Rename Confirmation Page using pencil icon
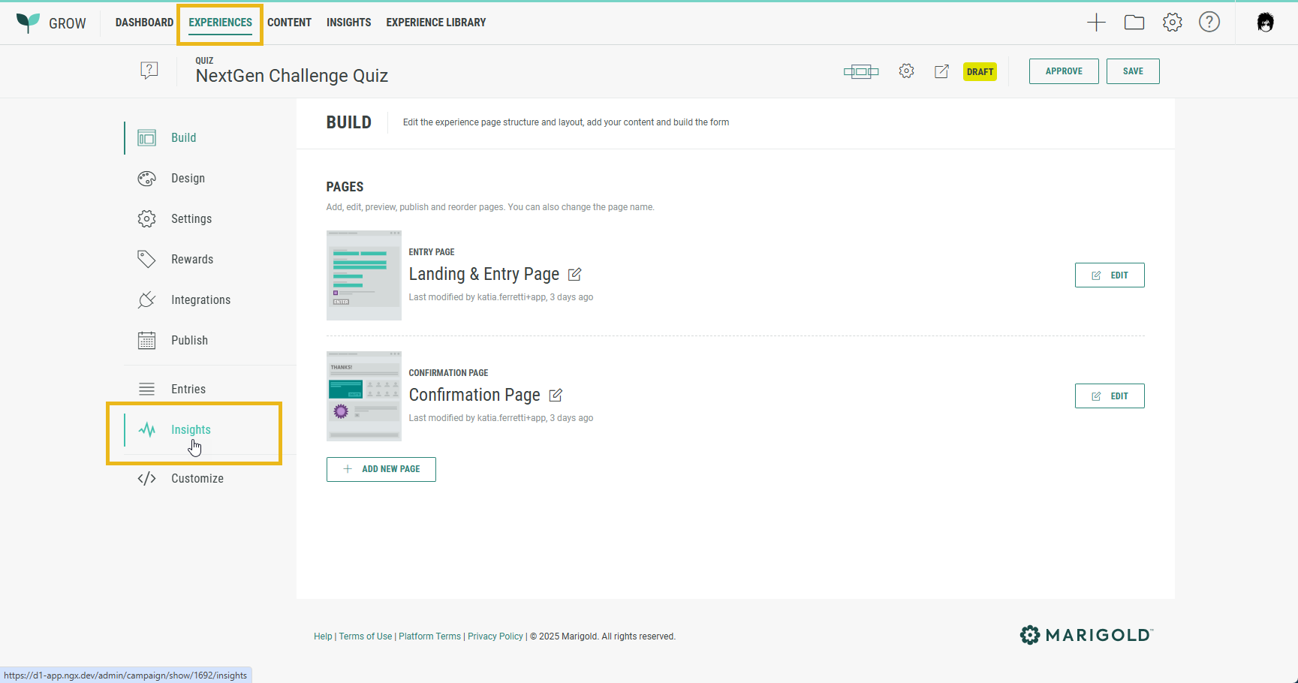 coord(556,396)
